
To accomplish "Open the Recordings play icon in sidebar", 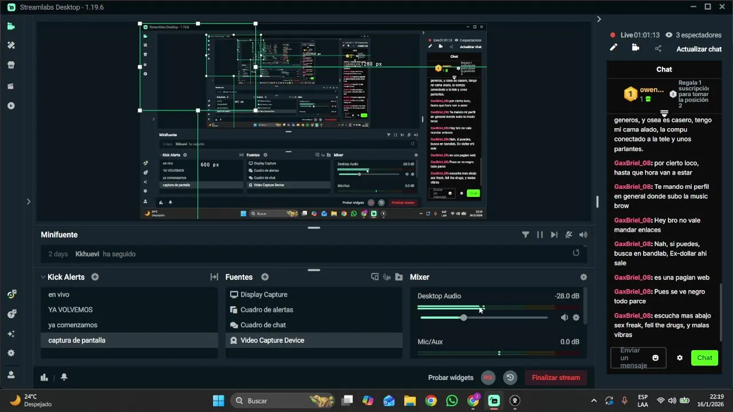I will 11,106.
